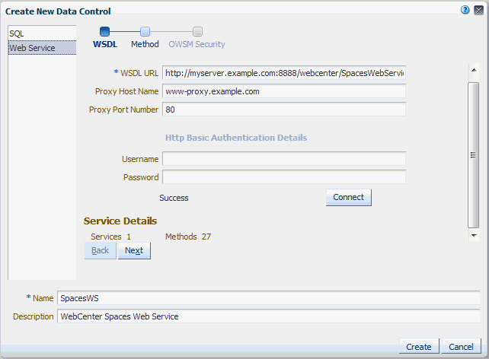Click the Next button
Viewport: 489px width, 359px height.
click(134, 251)
